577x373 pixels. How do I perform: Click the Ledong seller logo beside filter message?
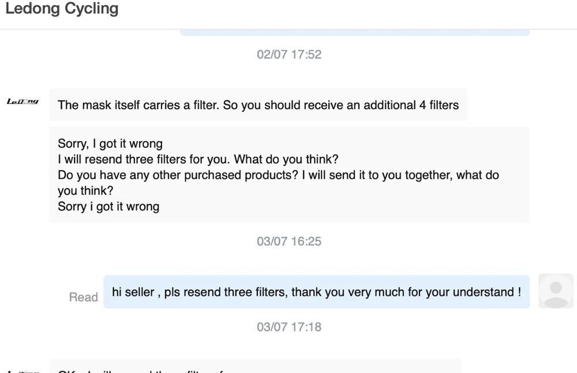pos(23,101)
